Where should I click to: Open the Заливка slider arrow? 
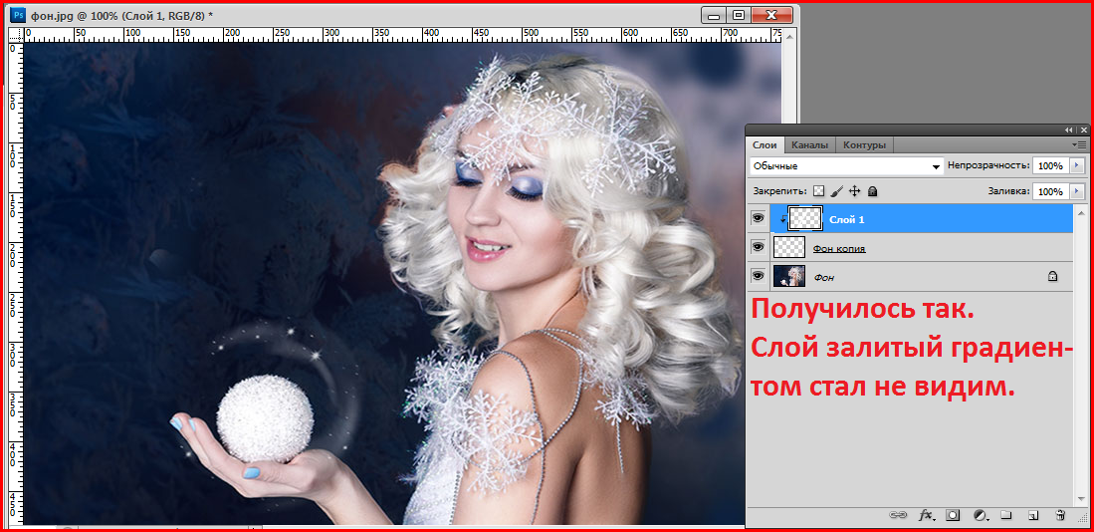pos(1078,191)
